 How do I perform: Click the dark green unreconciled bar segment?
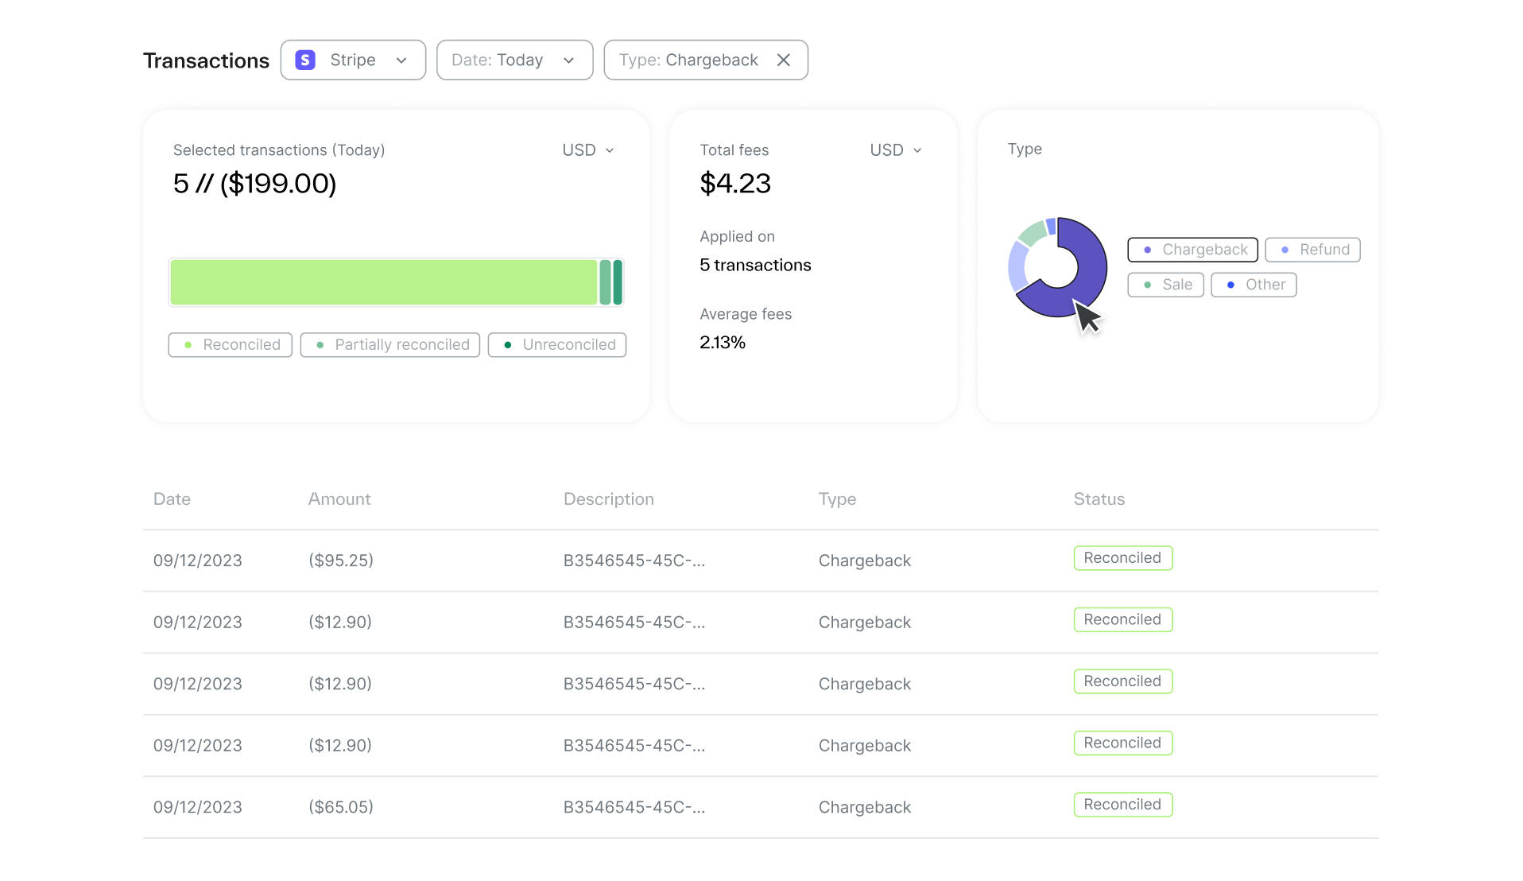click(618, 282)
